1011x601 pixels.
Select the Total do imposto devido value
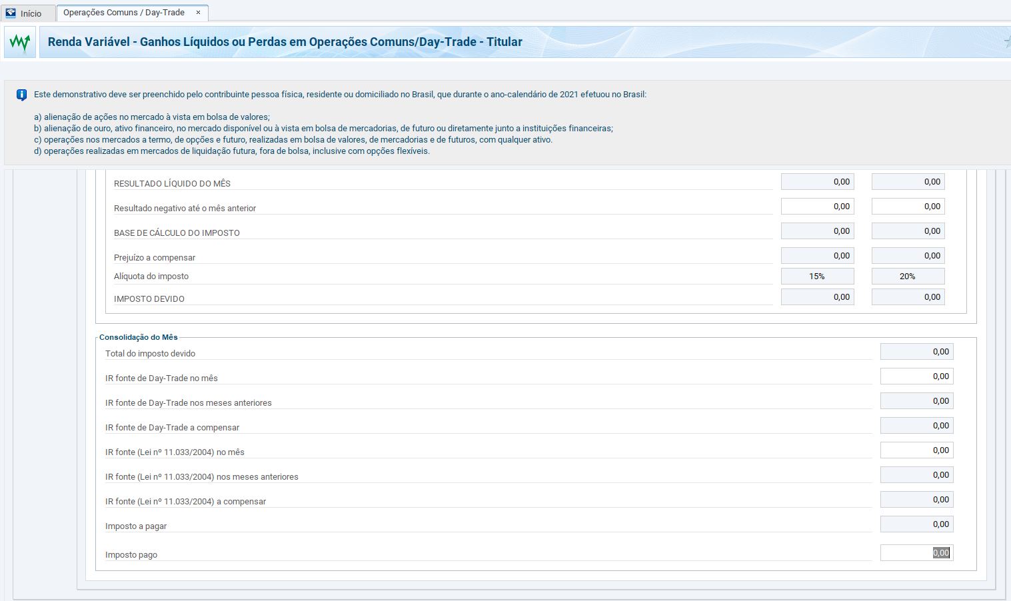tap(916, 352)
